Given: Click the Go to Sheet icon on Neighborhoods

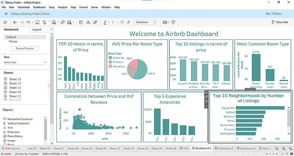Looking at the screenshot, I should [x=206, y=97].
